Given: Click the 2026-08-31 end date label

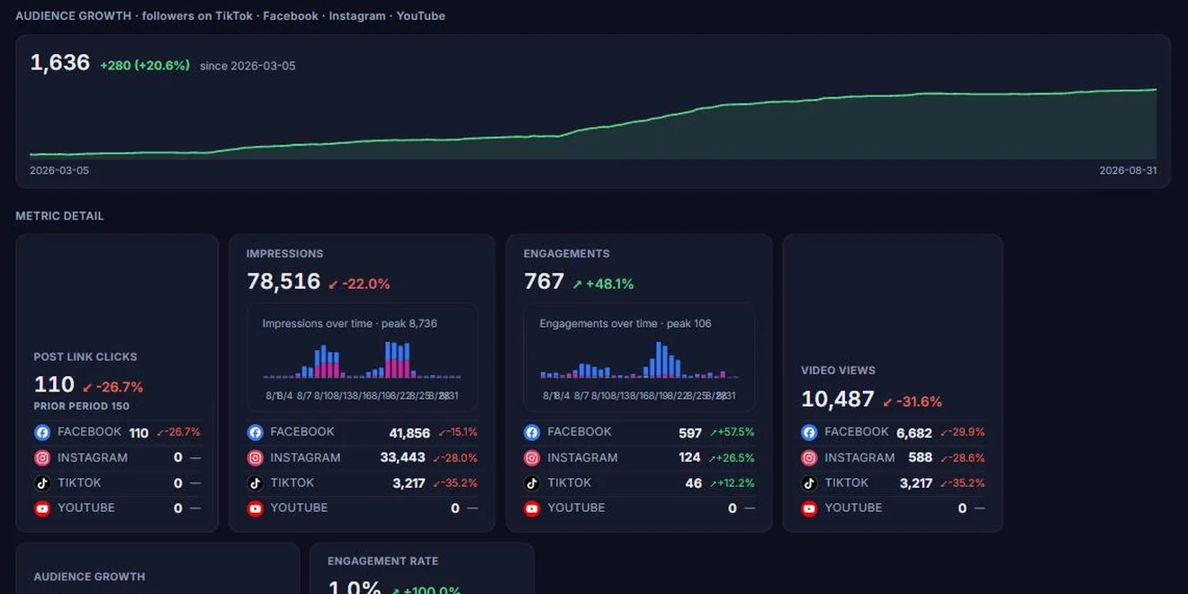Looking at the screenshot, I should (x=1128, y=170).
